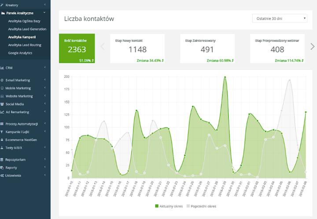
Task: Collapse the Panele Analityczne section
Action: [x=44, y=13]
